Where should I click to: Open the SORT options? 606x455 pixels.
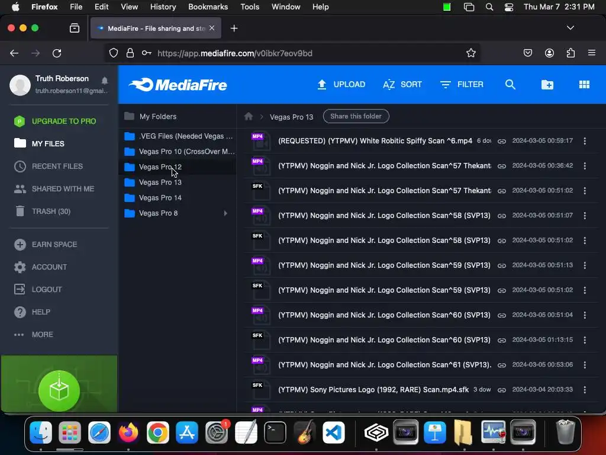coord(402,84)
